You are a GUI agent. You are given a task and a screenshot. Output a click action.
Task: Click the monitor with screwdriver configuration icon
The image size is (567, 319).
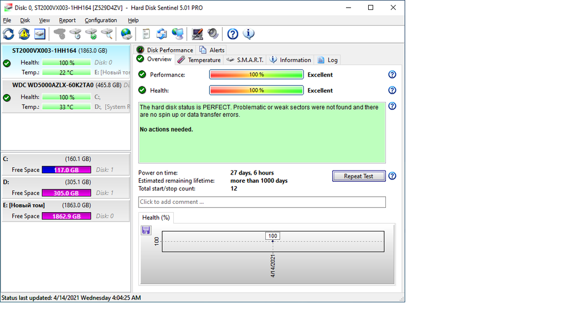coord(197,34)
